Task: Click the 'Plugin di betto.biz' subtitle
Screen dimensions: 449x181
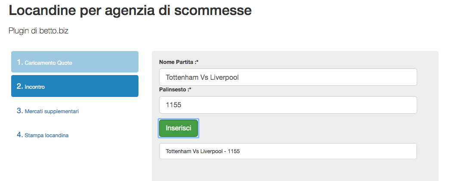Action: coord(39,31)
